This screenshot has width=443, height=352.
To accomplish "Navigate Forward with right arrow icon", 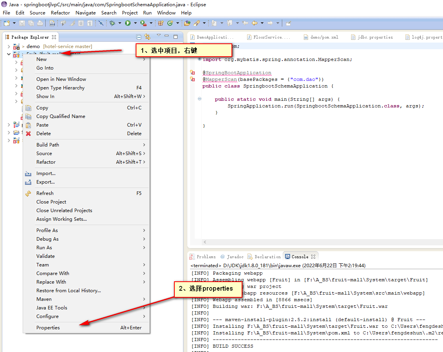I will (270, 23).
